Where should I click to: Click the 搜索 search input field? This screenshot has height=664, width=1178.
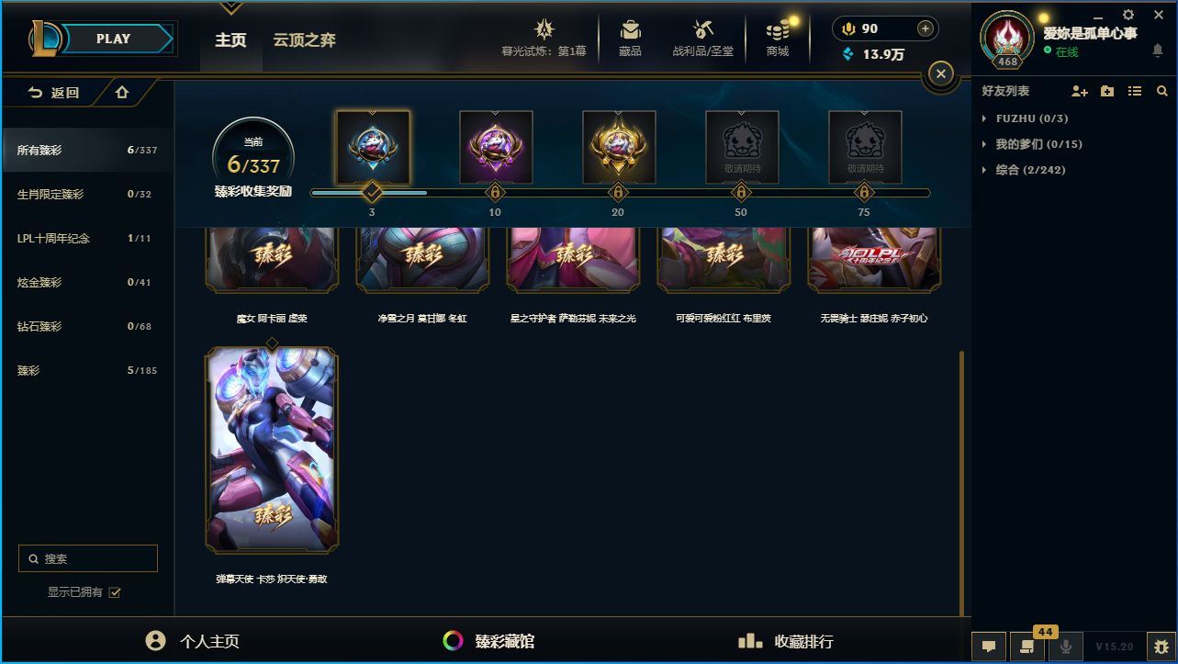point(88,558)
